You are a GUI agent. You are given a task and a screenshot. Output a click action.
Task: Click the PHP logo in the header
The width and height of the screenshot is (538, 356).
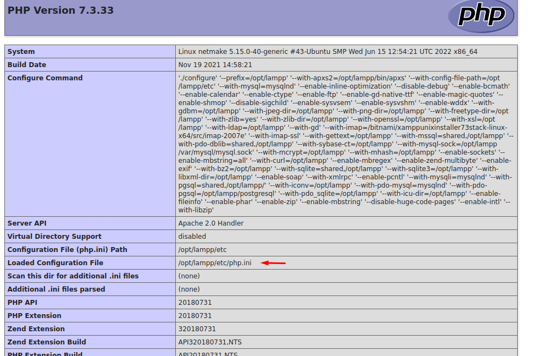481,15
